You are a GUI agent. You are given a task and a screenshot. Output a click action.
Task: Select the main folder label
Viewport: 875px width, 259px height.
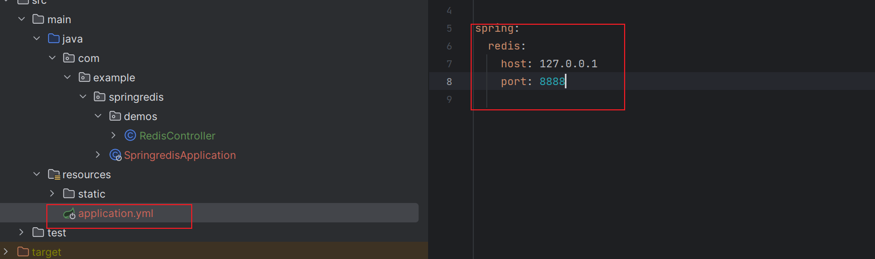(x=59, y=20)
